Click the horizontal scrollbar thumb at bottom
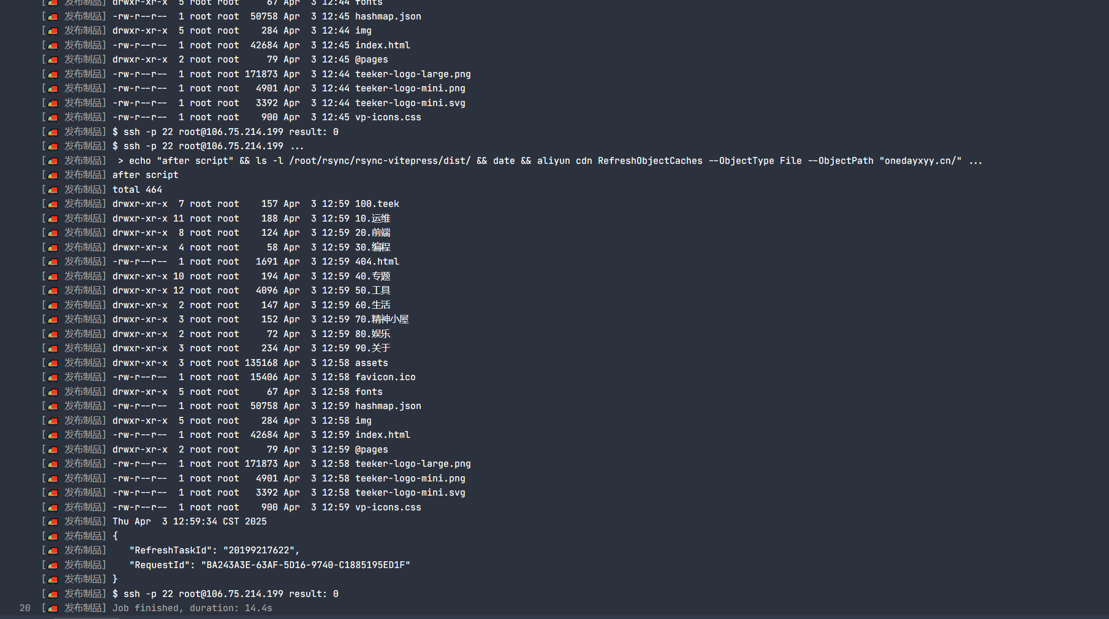Screen dimensions: 1109x619 pyautogui.click(x=86, y=617)
